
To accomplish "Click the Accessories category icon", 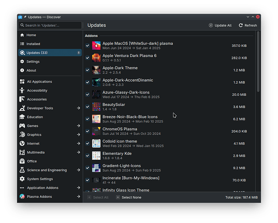I will click(22, 99).
